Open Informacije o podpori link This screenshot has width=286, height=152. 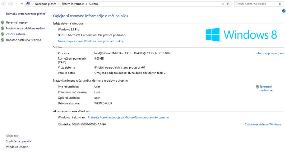click(x=270, y=53)
